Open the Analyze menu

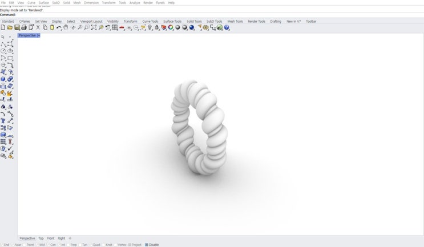coord(135,3)
